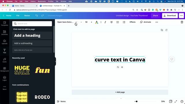The width and height of the screenshot is (185, 104).
Task: Open the text color picker
Action: (97, 22)
